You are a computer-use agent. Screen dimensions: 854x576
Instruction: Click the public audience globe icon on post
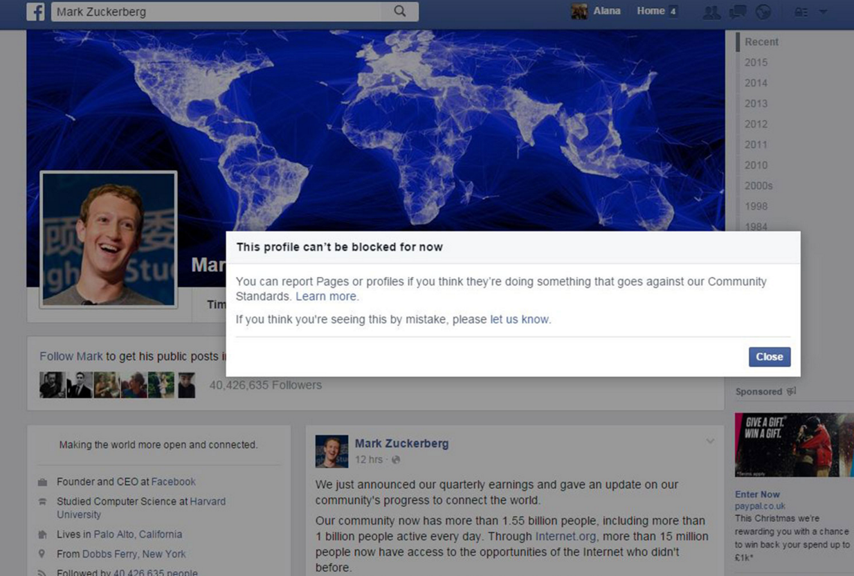point(396,460)
